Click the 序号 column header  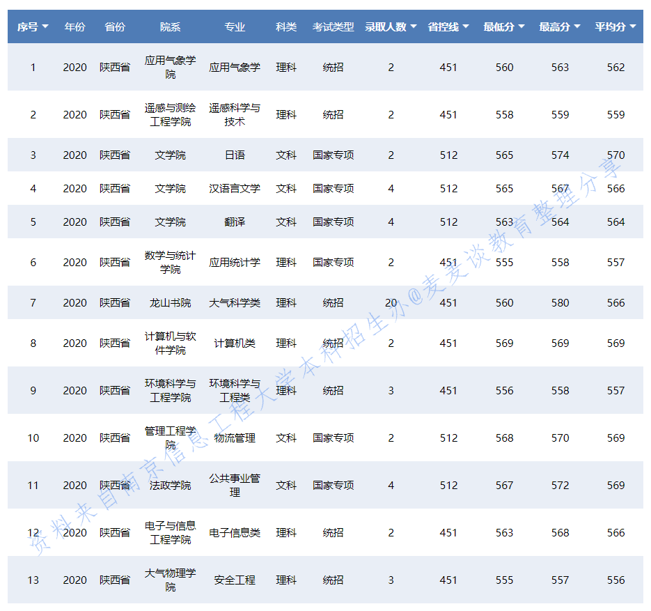29,26
